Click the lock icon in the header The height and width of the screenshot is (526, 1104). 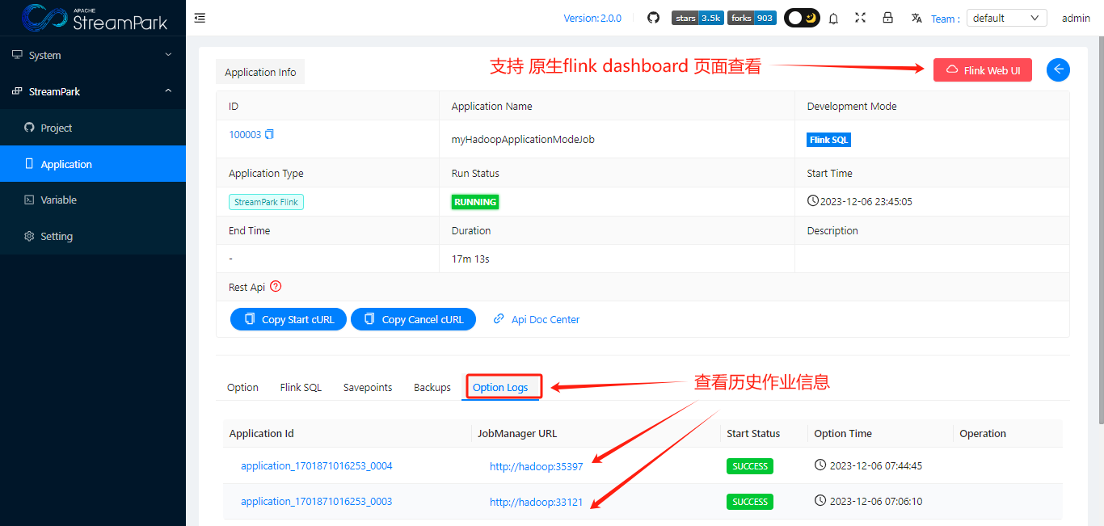[x=887, y=17]
